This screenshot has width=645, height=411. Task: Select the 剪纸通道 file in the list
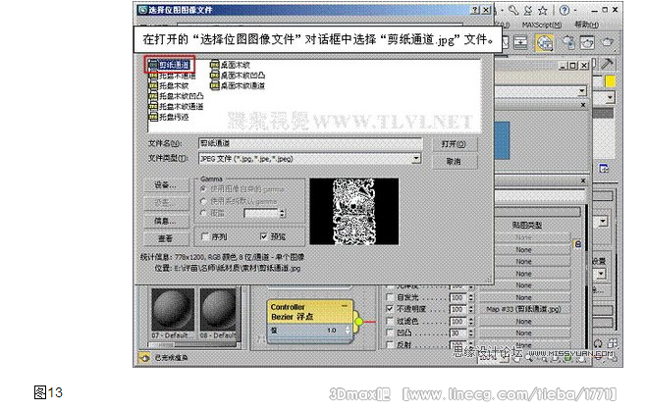click(170, 65)
